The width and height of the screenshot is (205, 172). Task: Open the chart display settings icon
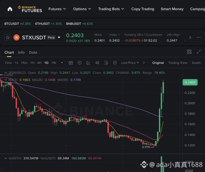pyautogui.click(x=106, y=63)
